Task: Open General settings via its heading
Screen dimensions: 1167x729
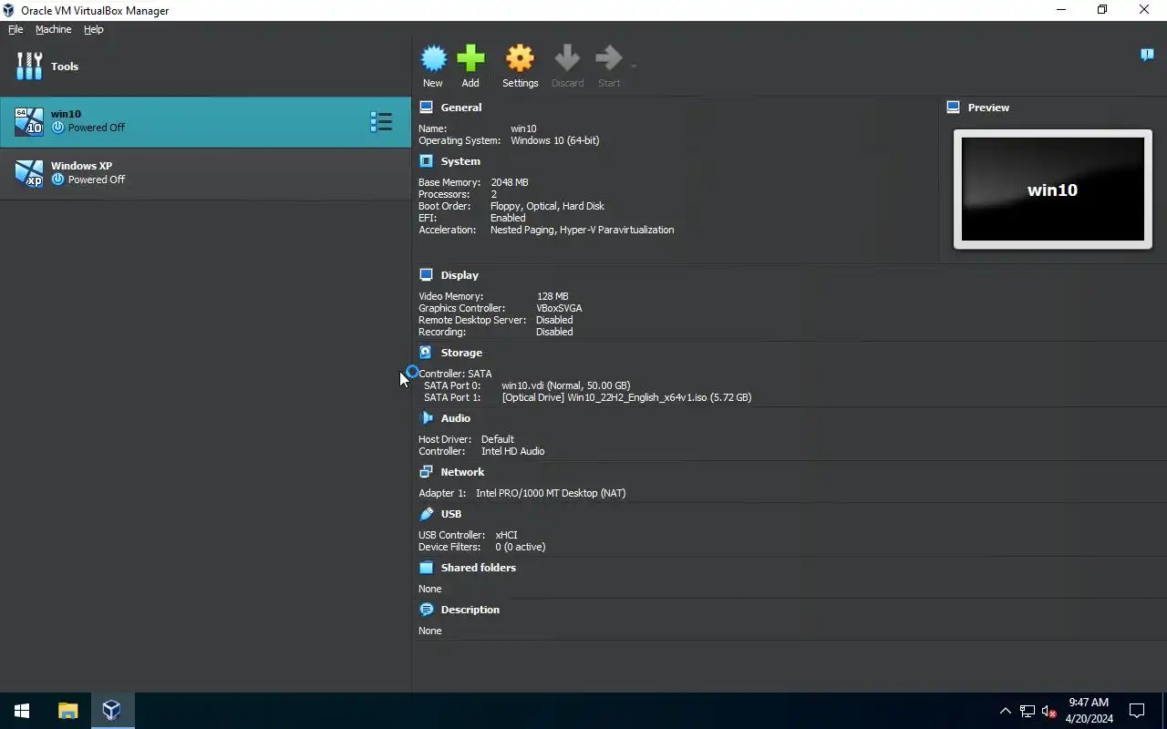Action: (461, 108)
